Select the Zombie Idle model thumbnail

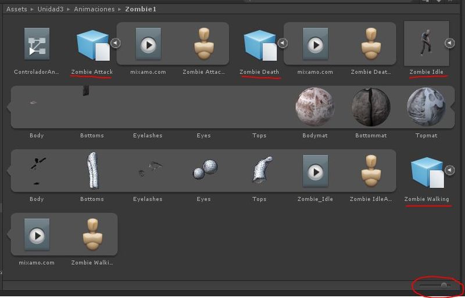(427, 44)
